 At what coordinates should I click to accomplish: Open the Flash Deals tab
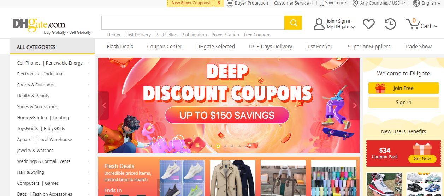click(120, 47)
